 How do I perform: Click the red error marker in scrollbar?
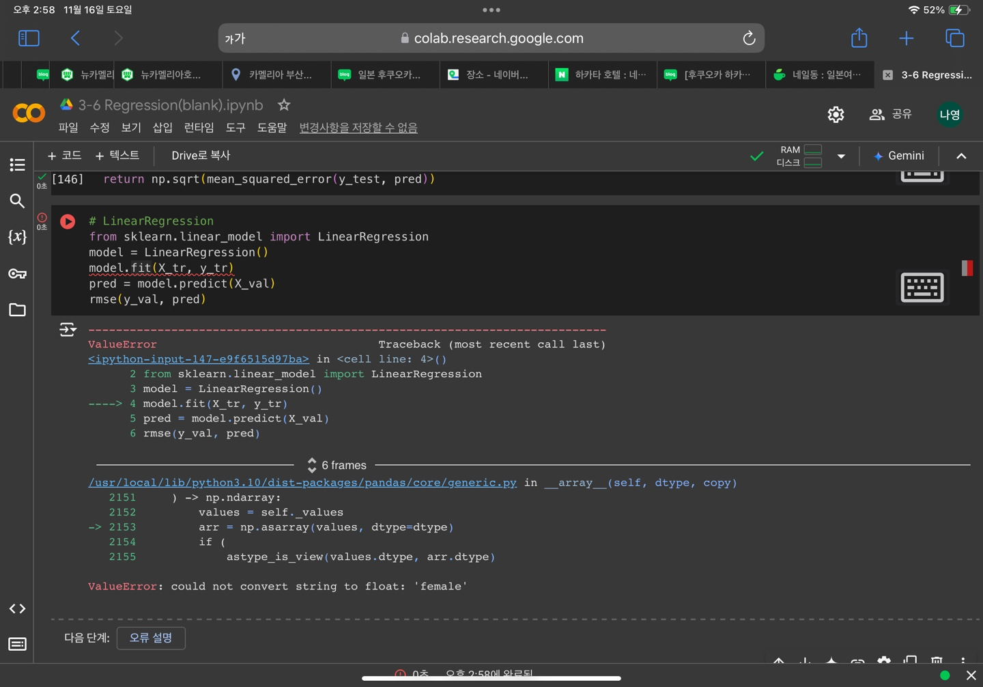click(967, 268)
